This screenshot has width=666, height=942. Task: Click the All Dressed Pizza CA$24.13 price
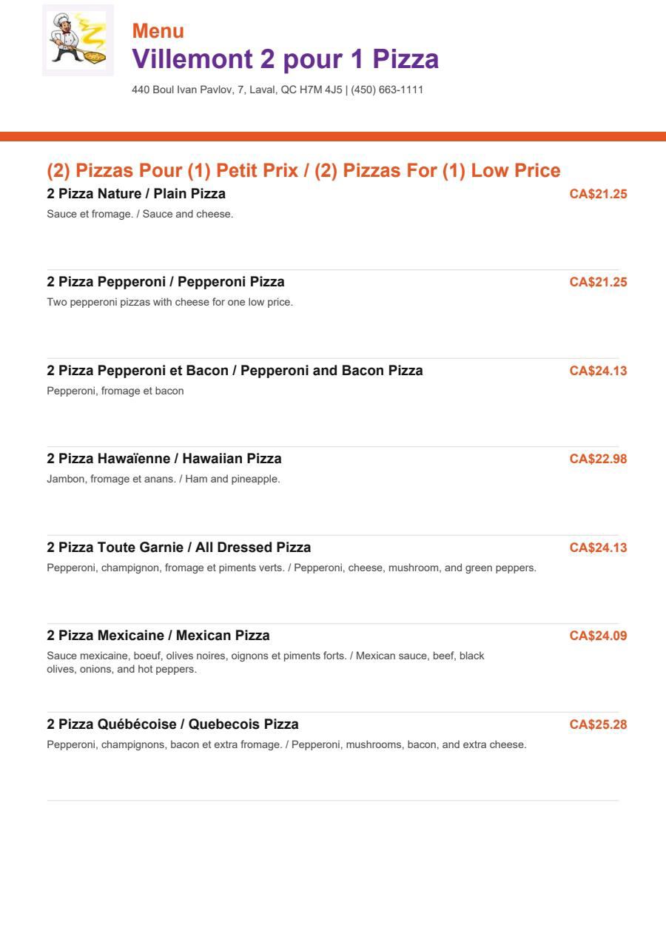pos(598,548)
